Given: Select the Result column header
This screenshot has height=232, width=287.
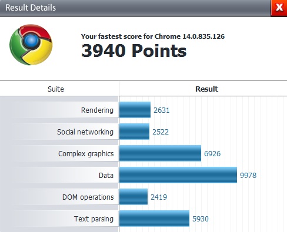Looking at the screenshot, I should coord(206,89).
